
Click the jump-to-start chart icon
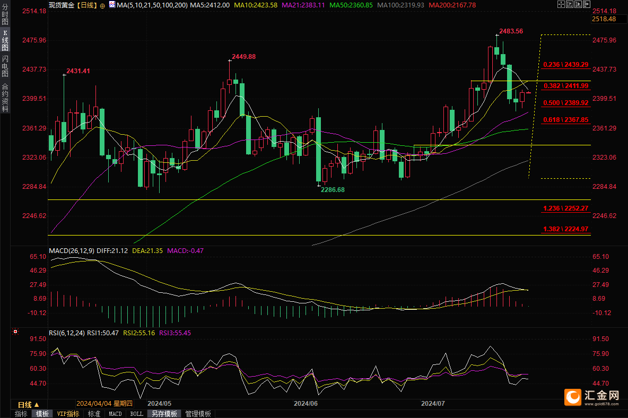coord(570,4)
